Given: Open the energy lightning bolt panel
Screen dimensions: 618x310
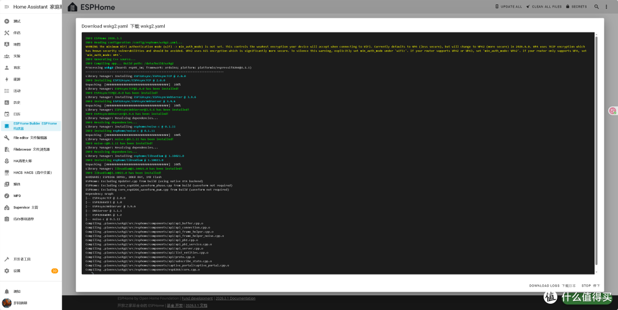Looking at the screenshot, I should coord(30,79).
